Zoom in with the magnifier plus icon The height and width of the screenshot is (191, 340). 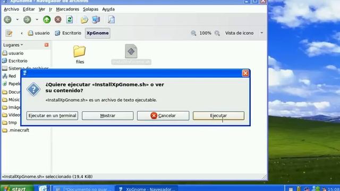[x=217, y=33]
